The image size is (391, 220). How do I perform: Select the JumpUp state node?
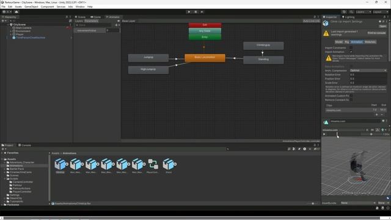coord(148,57)
